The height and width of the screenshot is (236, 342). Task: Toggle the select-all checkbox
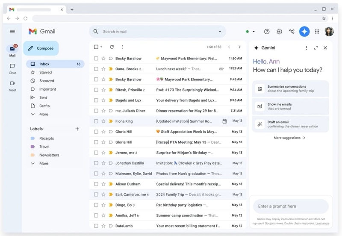pos(96,47)
